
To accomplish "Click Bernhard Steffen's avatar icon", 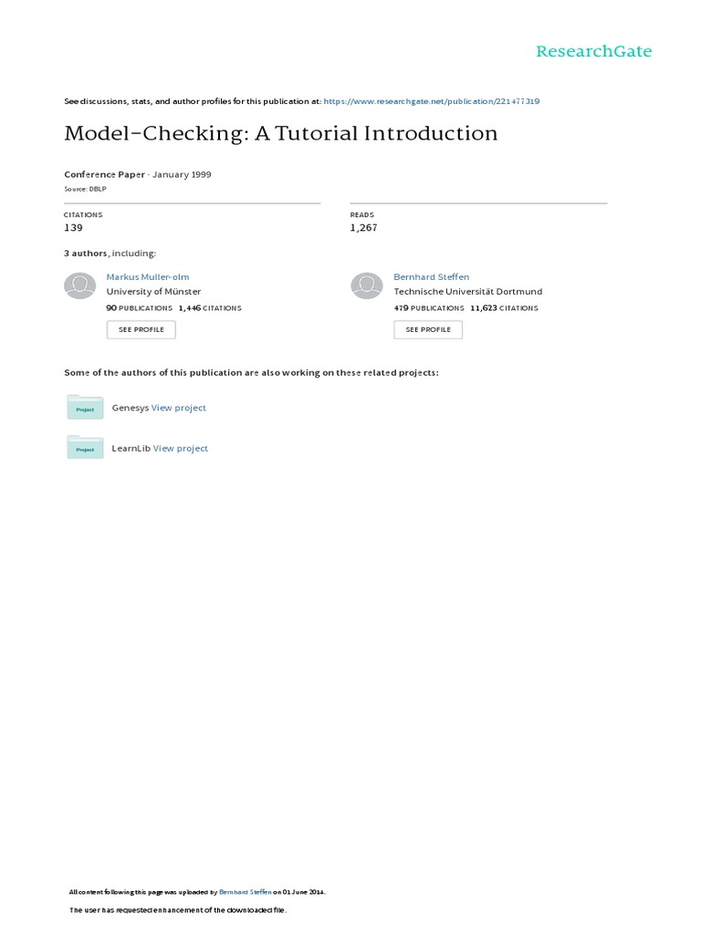I will pos(367,285).
